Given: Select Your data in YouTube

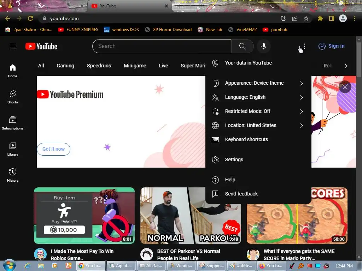Looking at the screenshot, I should (258, 63).
